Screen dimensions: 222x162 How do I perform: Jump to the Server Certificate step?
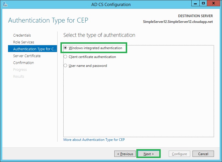(x=27, y=56)
